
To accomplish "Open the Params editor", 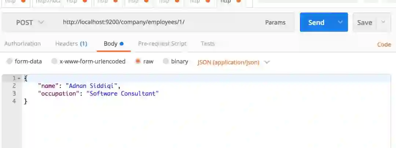I will (x=275, y=22).
